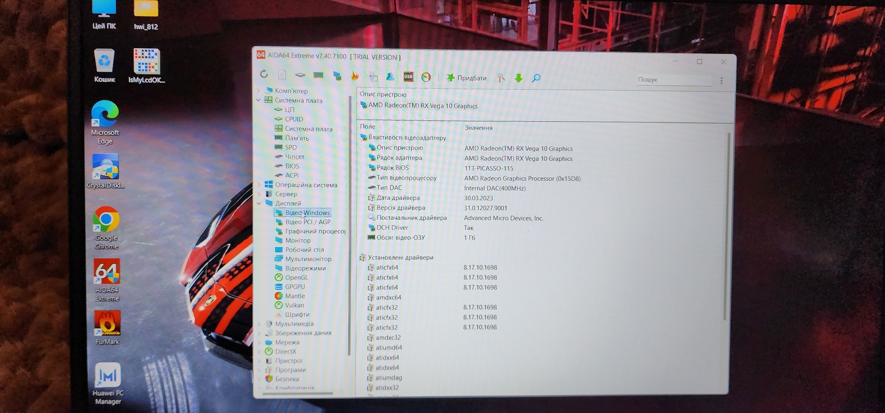Open CrystalDiskInfo desktop shortcut
885x413 pixels.
[106, 171]
